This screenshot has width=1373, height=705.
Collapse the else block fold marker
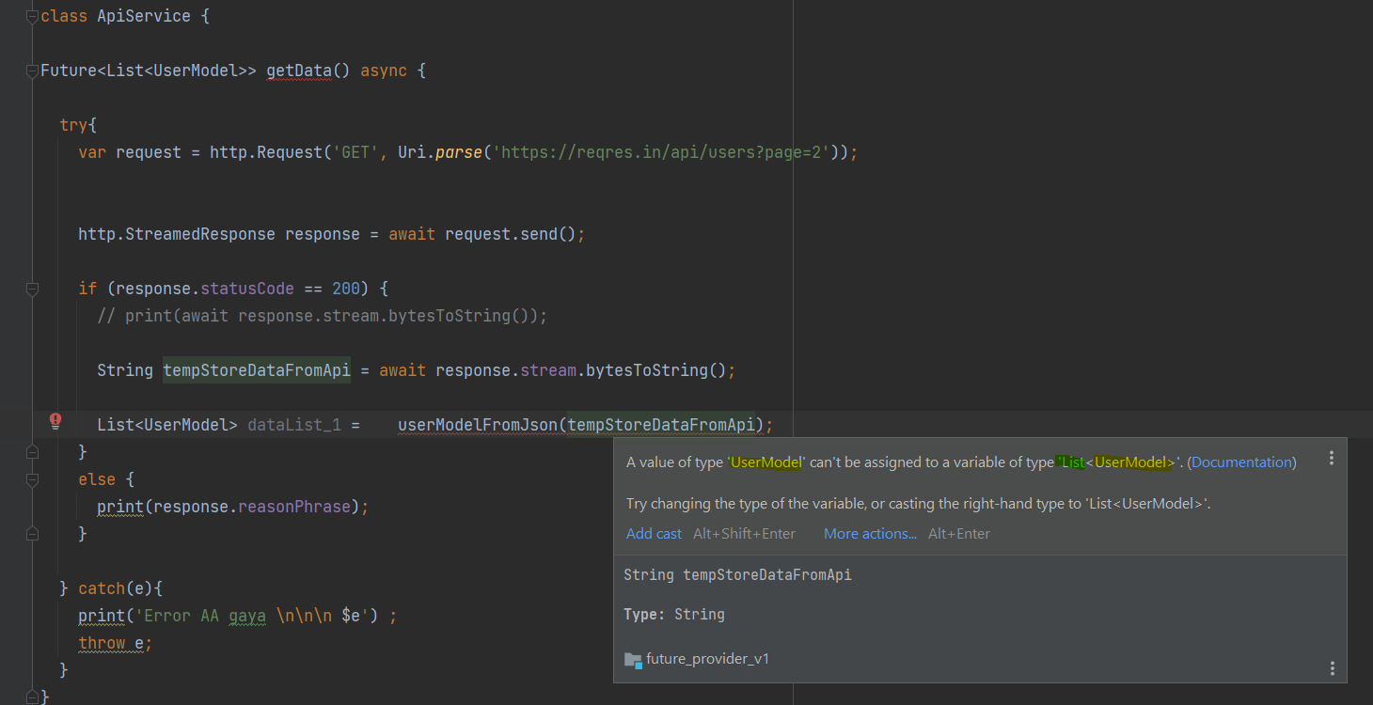click(32, 479)
